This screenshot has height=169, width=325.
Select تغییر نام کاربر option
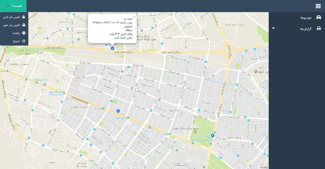coord(11,17)
